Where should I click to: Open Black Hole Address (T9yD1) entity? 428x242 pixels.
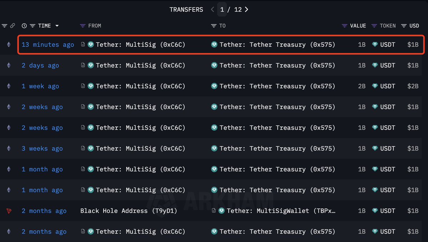(x=129, y=211)
